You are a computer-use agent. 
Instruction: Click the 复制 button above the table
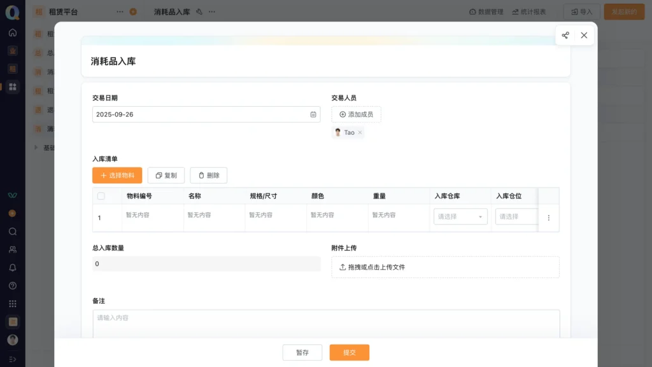point(166,176)
